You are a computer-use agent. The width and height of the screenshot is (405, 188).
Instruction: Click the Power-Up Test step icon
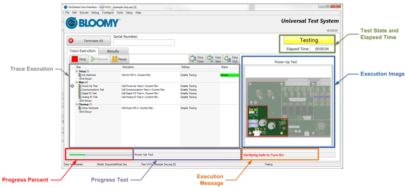(x=80, y=86)
